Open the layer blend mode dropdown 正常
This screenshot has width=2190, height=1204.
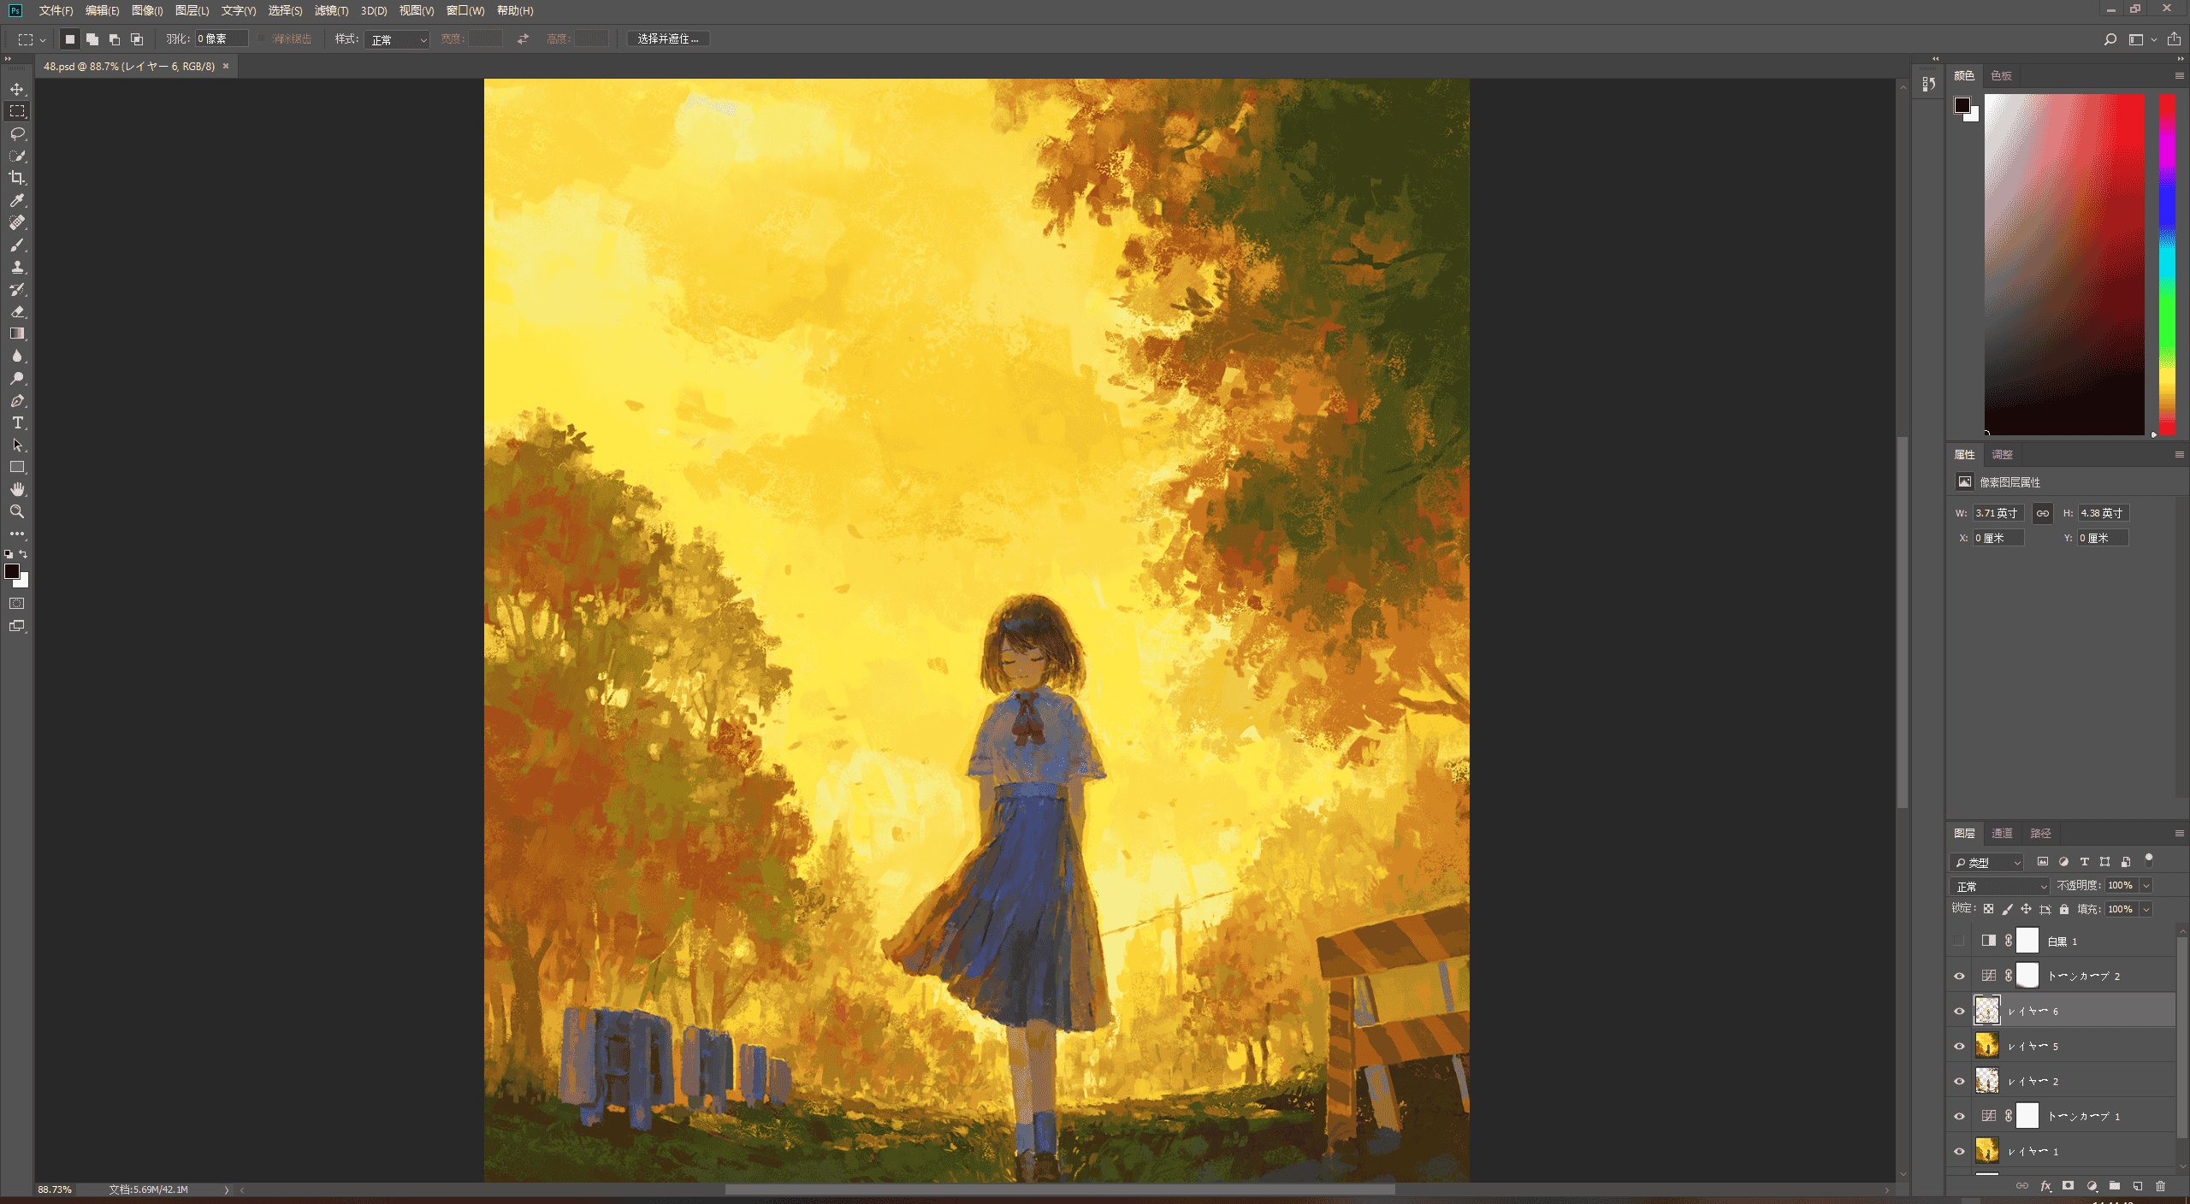(x=2000, y=886)
